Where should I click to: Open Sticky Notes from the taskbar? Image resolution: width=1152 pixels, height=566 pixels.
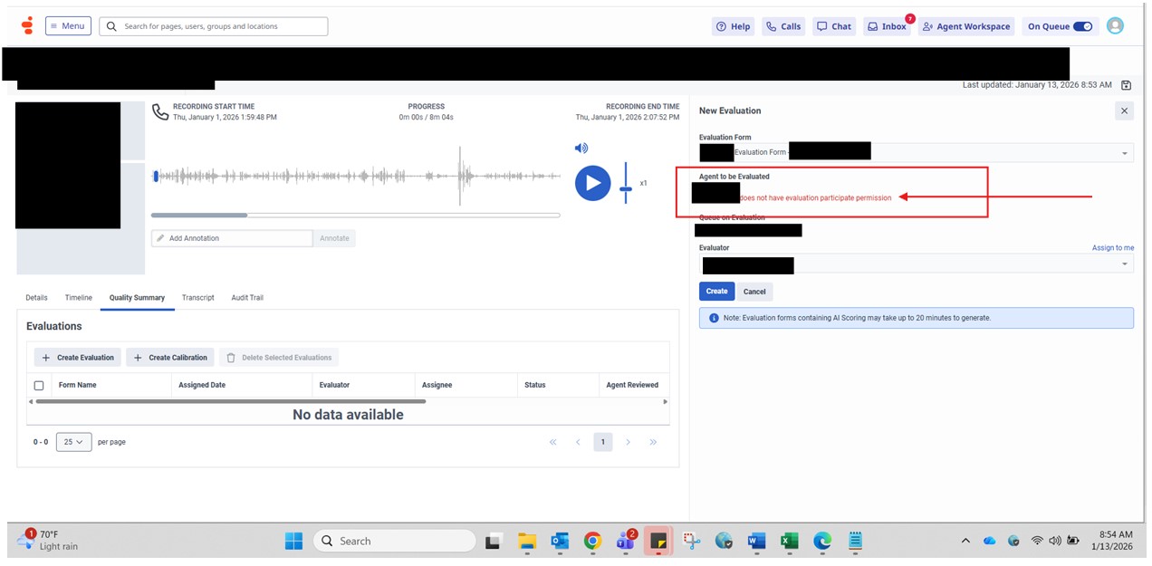click(x=658, y=541)
